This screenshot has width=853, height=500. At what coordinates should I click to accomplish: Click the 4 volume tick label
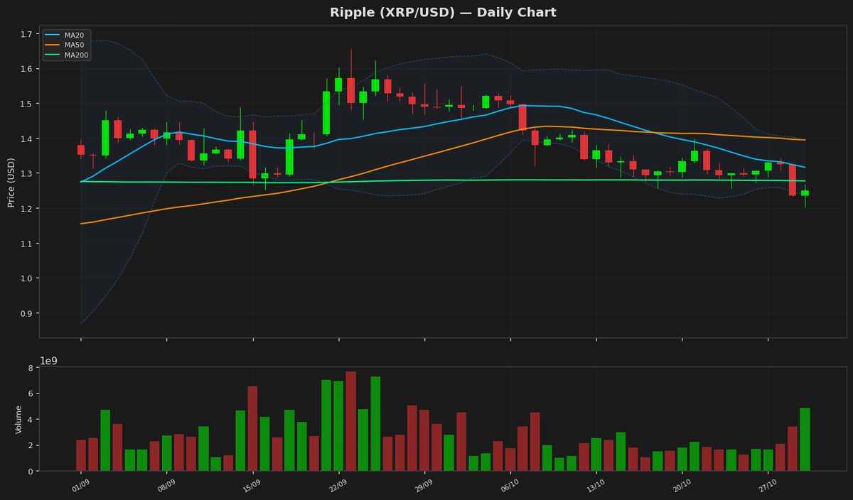coord(31,420)
